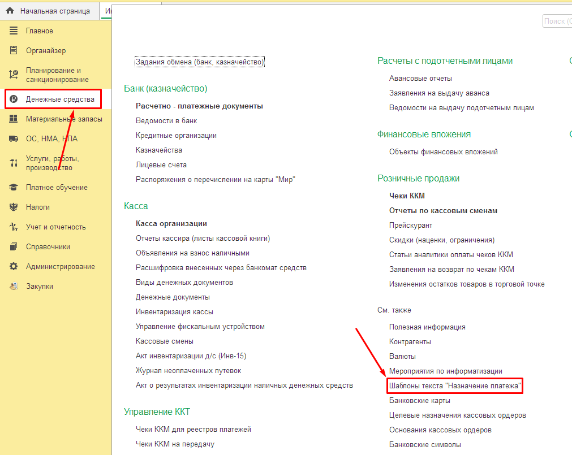Open Шаблоны текста "Назначение платежа"

click(x=455, y=386)
